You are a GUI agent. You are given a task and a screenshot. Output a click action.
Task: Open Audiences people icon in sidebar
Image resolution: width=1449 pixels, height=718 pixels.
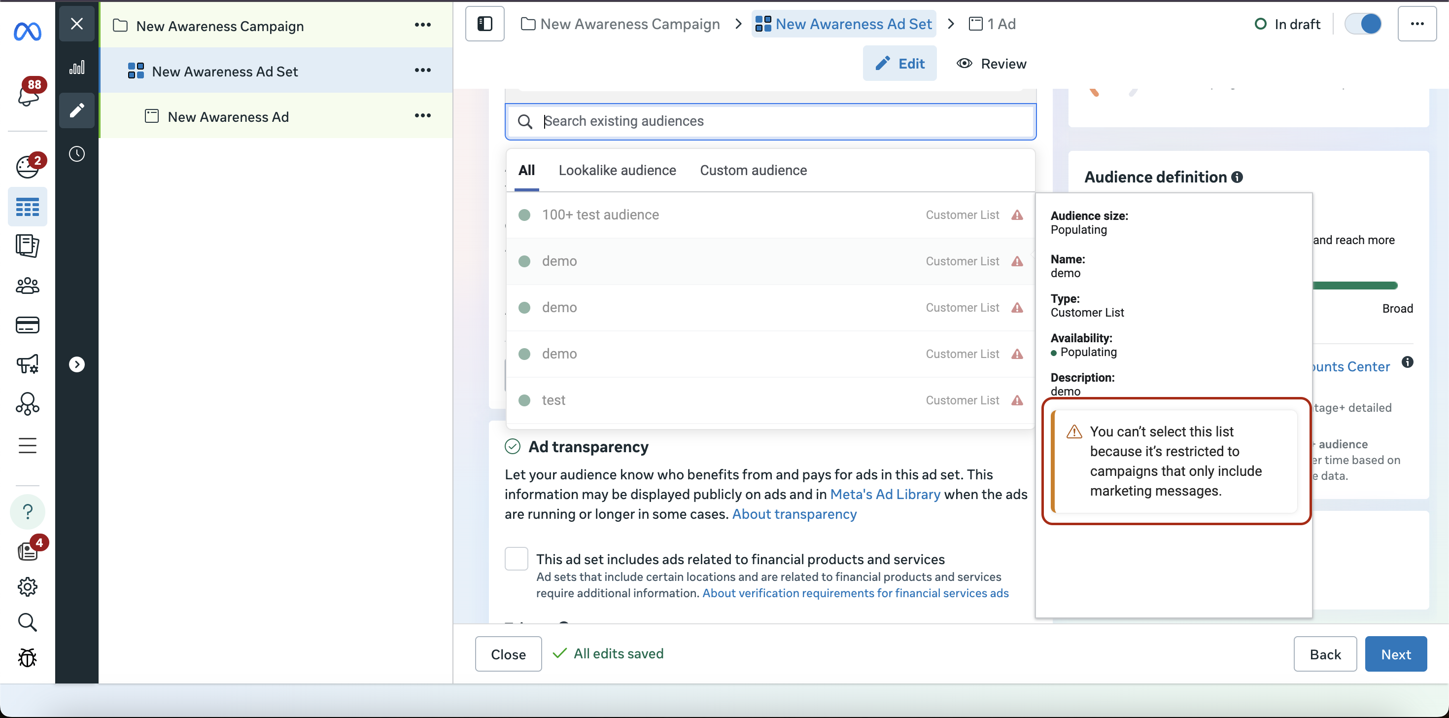pos(27,287)
